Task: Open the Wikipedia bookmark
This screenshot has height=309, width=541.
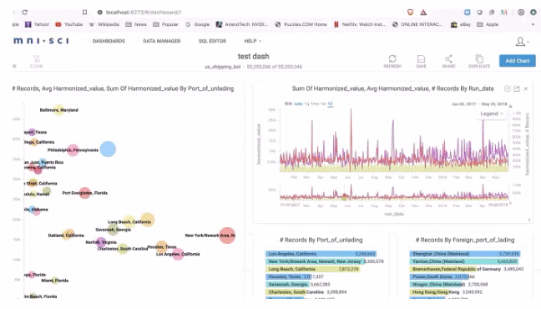Action: coord(104,24)
